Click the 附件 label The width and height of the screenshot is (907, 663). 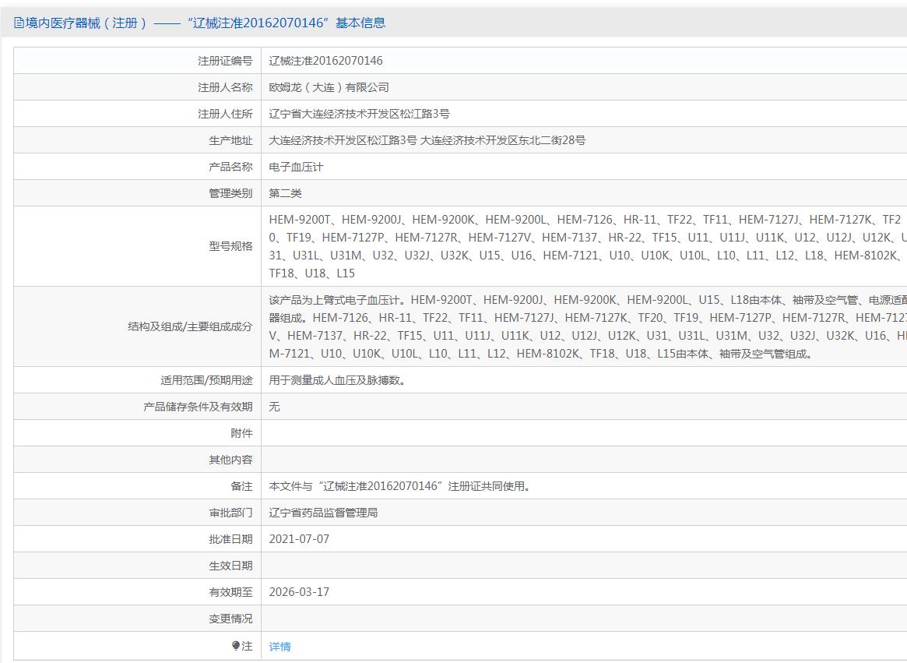[242, 433]
